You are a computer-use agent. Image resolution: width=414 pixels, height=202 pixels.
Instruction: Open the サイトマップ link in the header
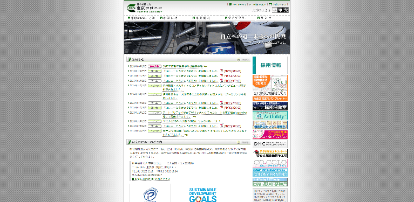point(239,4)
